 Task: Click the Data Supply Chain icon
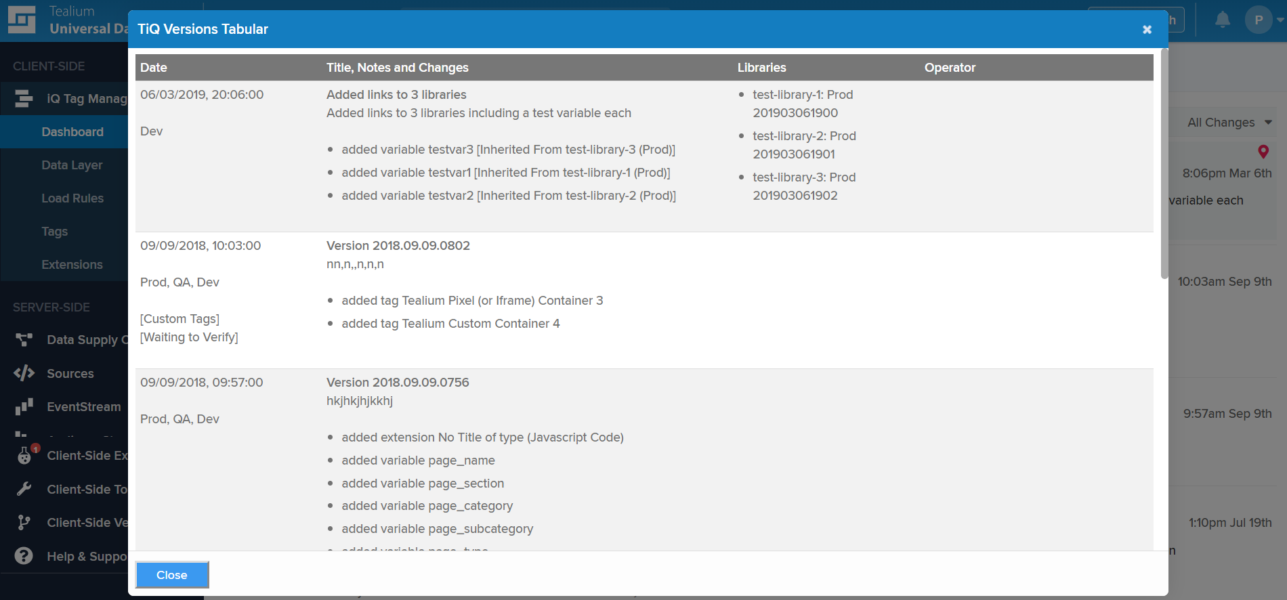click(x=24, y=340)
